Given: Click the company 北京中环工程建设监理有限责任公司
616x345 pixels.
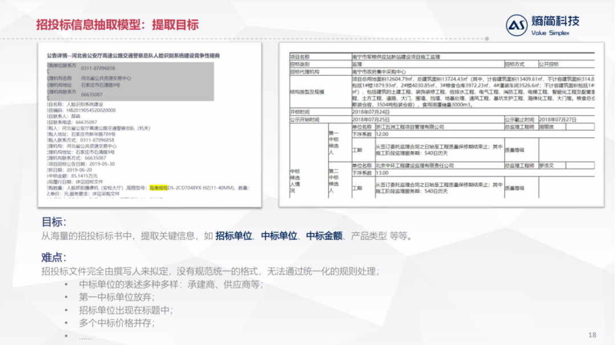Looking at the screenshot, I should [415, 166].
